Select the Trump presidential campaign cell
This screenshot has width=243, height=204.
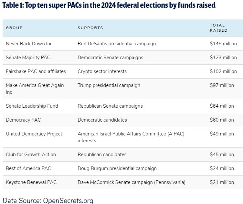(x=109, y=85)
